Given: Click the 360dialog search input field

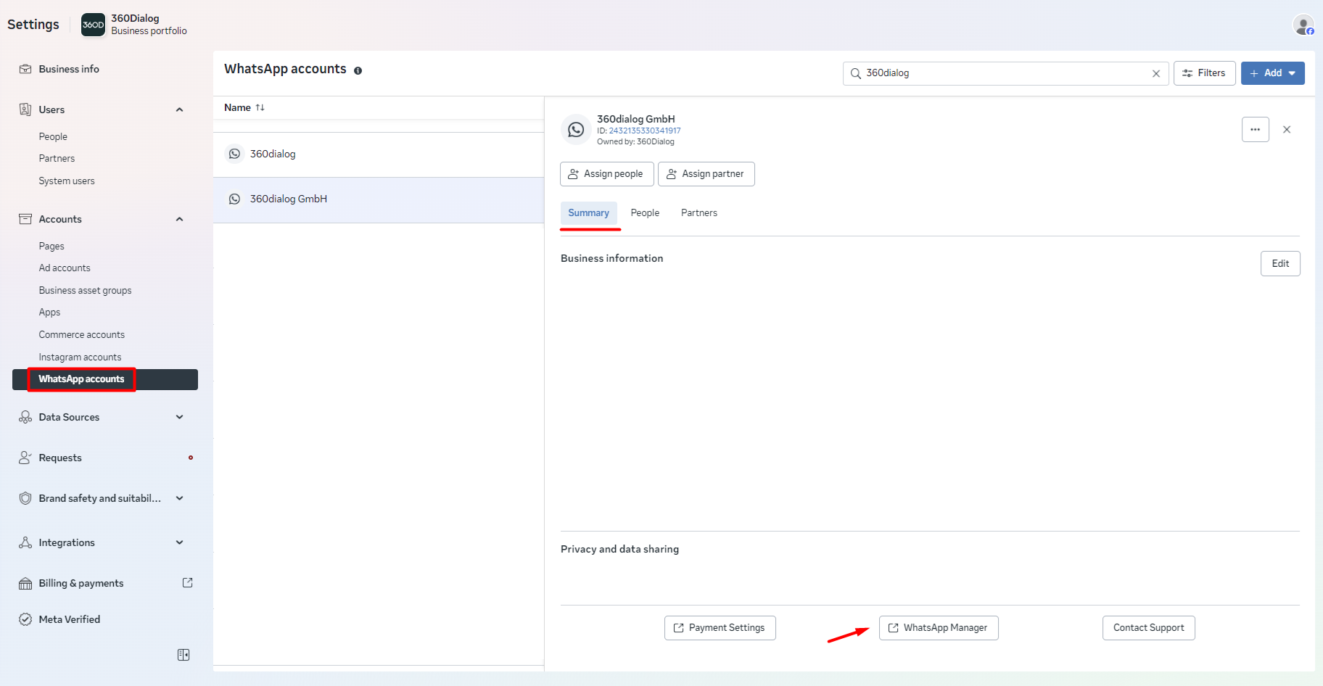Looking at the screenshot, I should point(1001,73).
